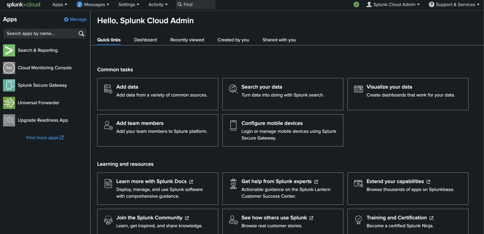Launch the Upgrade Readiness App icon
The width and height of the screenshot is (484, 234).
pyautogui.click(x=9, y=120)
